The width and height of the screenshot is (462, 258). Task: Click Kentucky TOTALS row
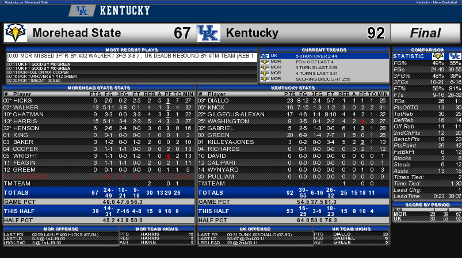tap(293, 192)
